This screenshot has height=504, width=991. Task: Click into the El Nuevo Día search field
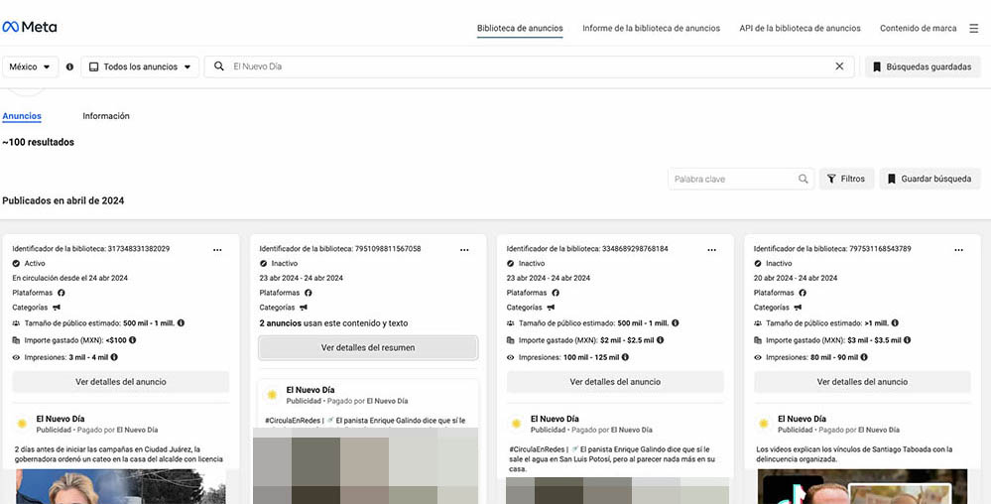click(530, 66)
